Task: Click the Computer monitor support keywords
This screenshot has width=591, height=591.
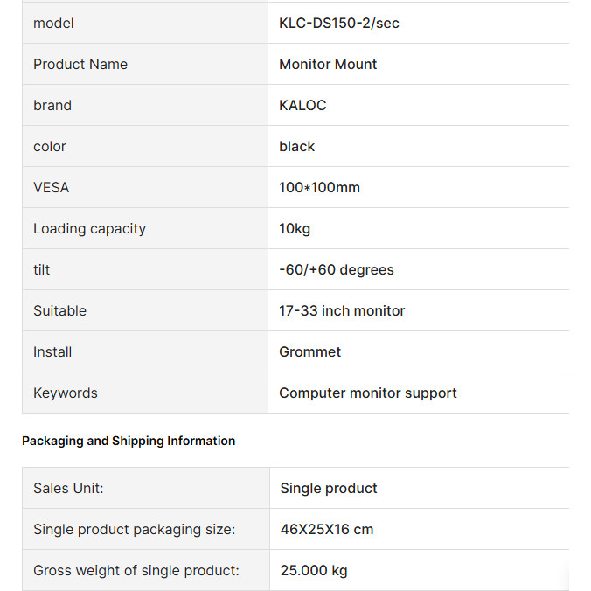Action: pyautogui.click(x=368, y=393)
